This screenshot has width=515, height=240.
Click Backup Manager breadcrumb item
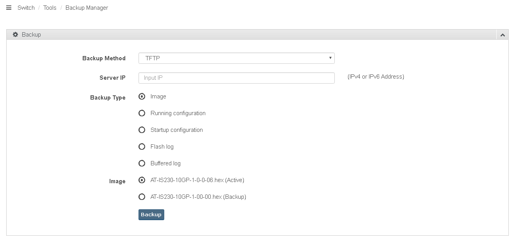pos(87,8)
